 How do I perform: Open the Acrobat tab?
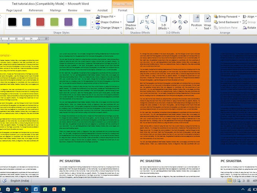point(102,10)
